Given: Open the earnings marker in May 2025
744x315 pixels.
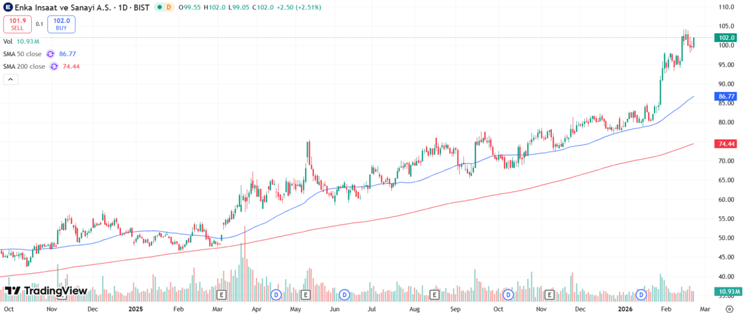Looking at the screenshot, I should click(306, 295).
